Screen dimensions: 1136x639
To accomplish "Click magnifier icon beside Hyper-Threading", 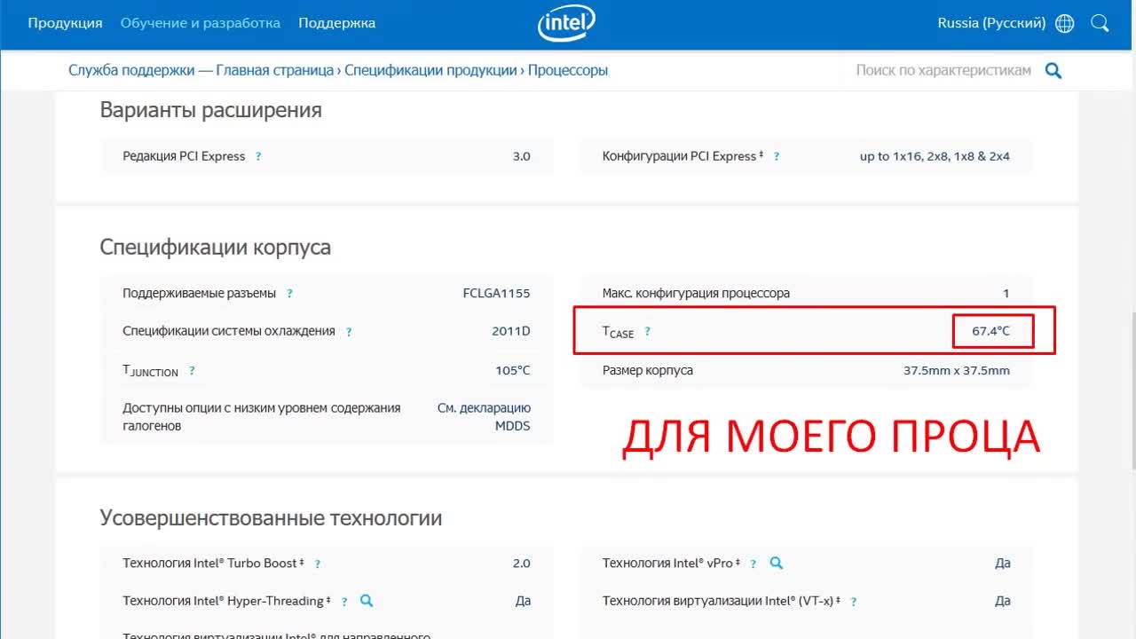I will point(367,601).
